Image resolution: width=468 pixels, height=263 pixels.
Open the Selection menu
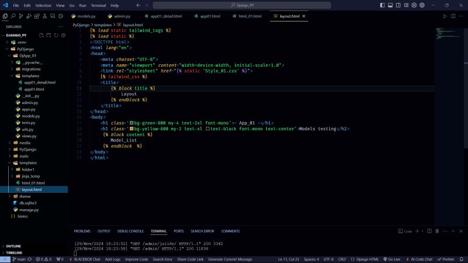43,5
